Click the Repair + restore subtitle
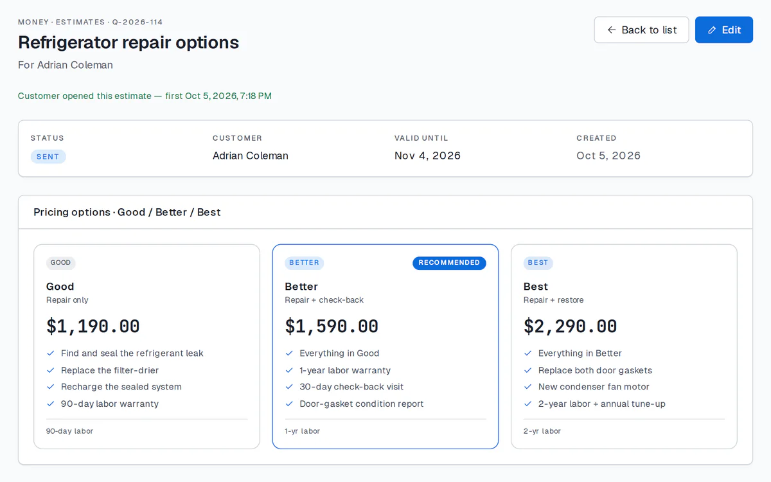Screen dimensions: 771x482 point(554,300)
